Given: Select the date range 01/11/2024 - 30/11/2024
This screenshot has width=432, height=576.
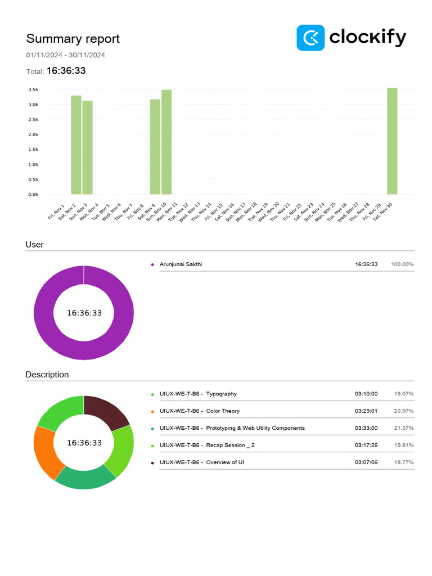Looking at the screenshot, I should coord(65,55).
